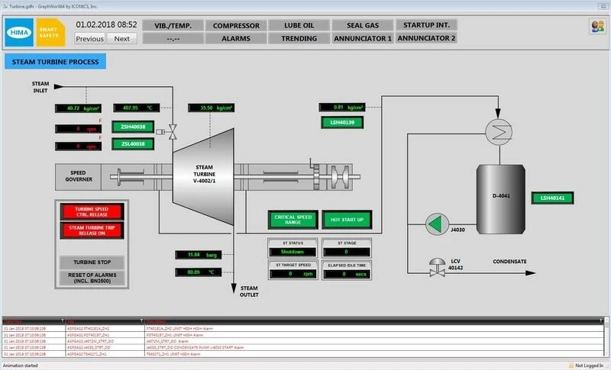The width and height of the screenshot is (611, 370).
Task: Select alarm row J4030 Condensate Pump START
Action: coord(302,347)
